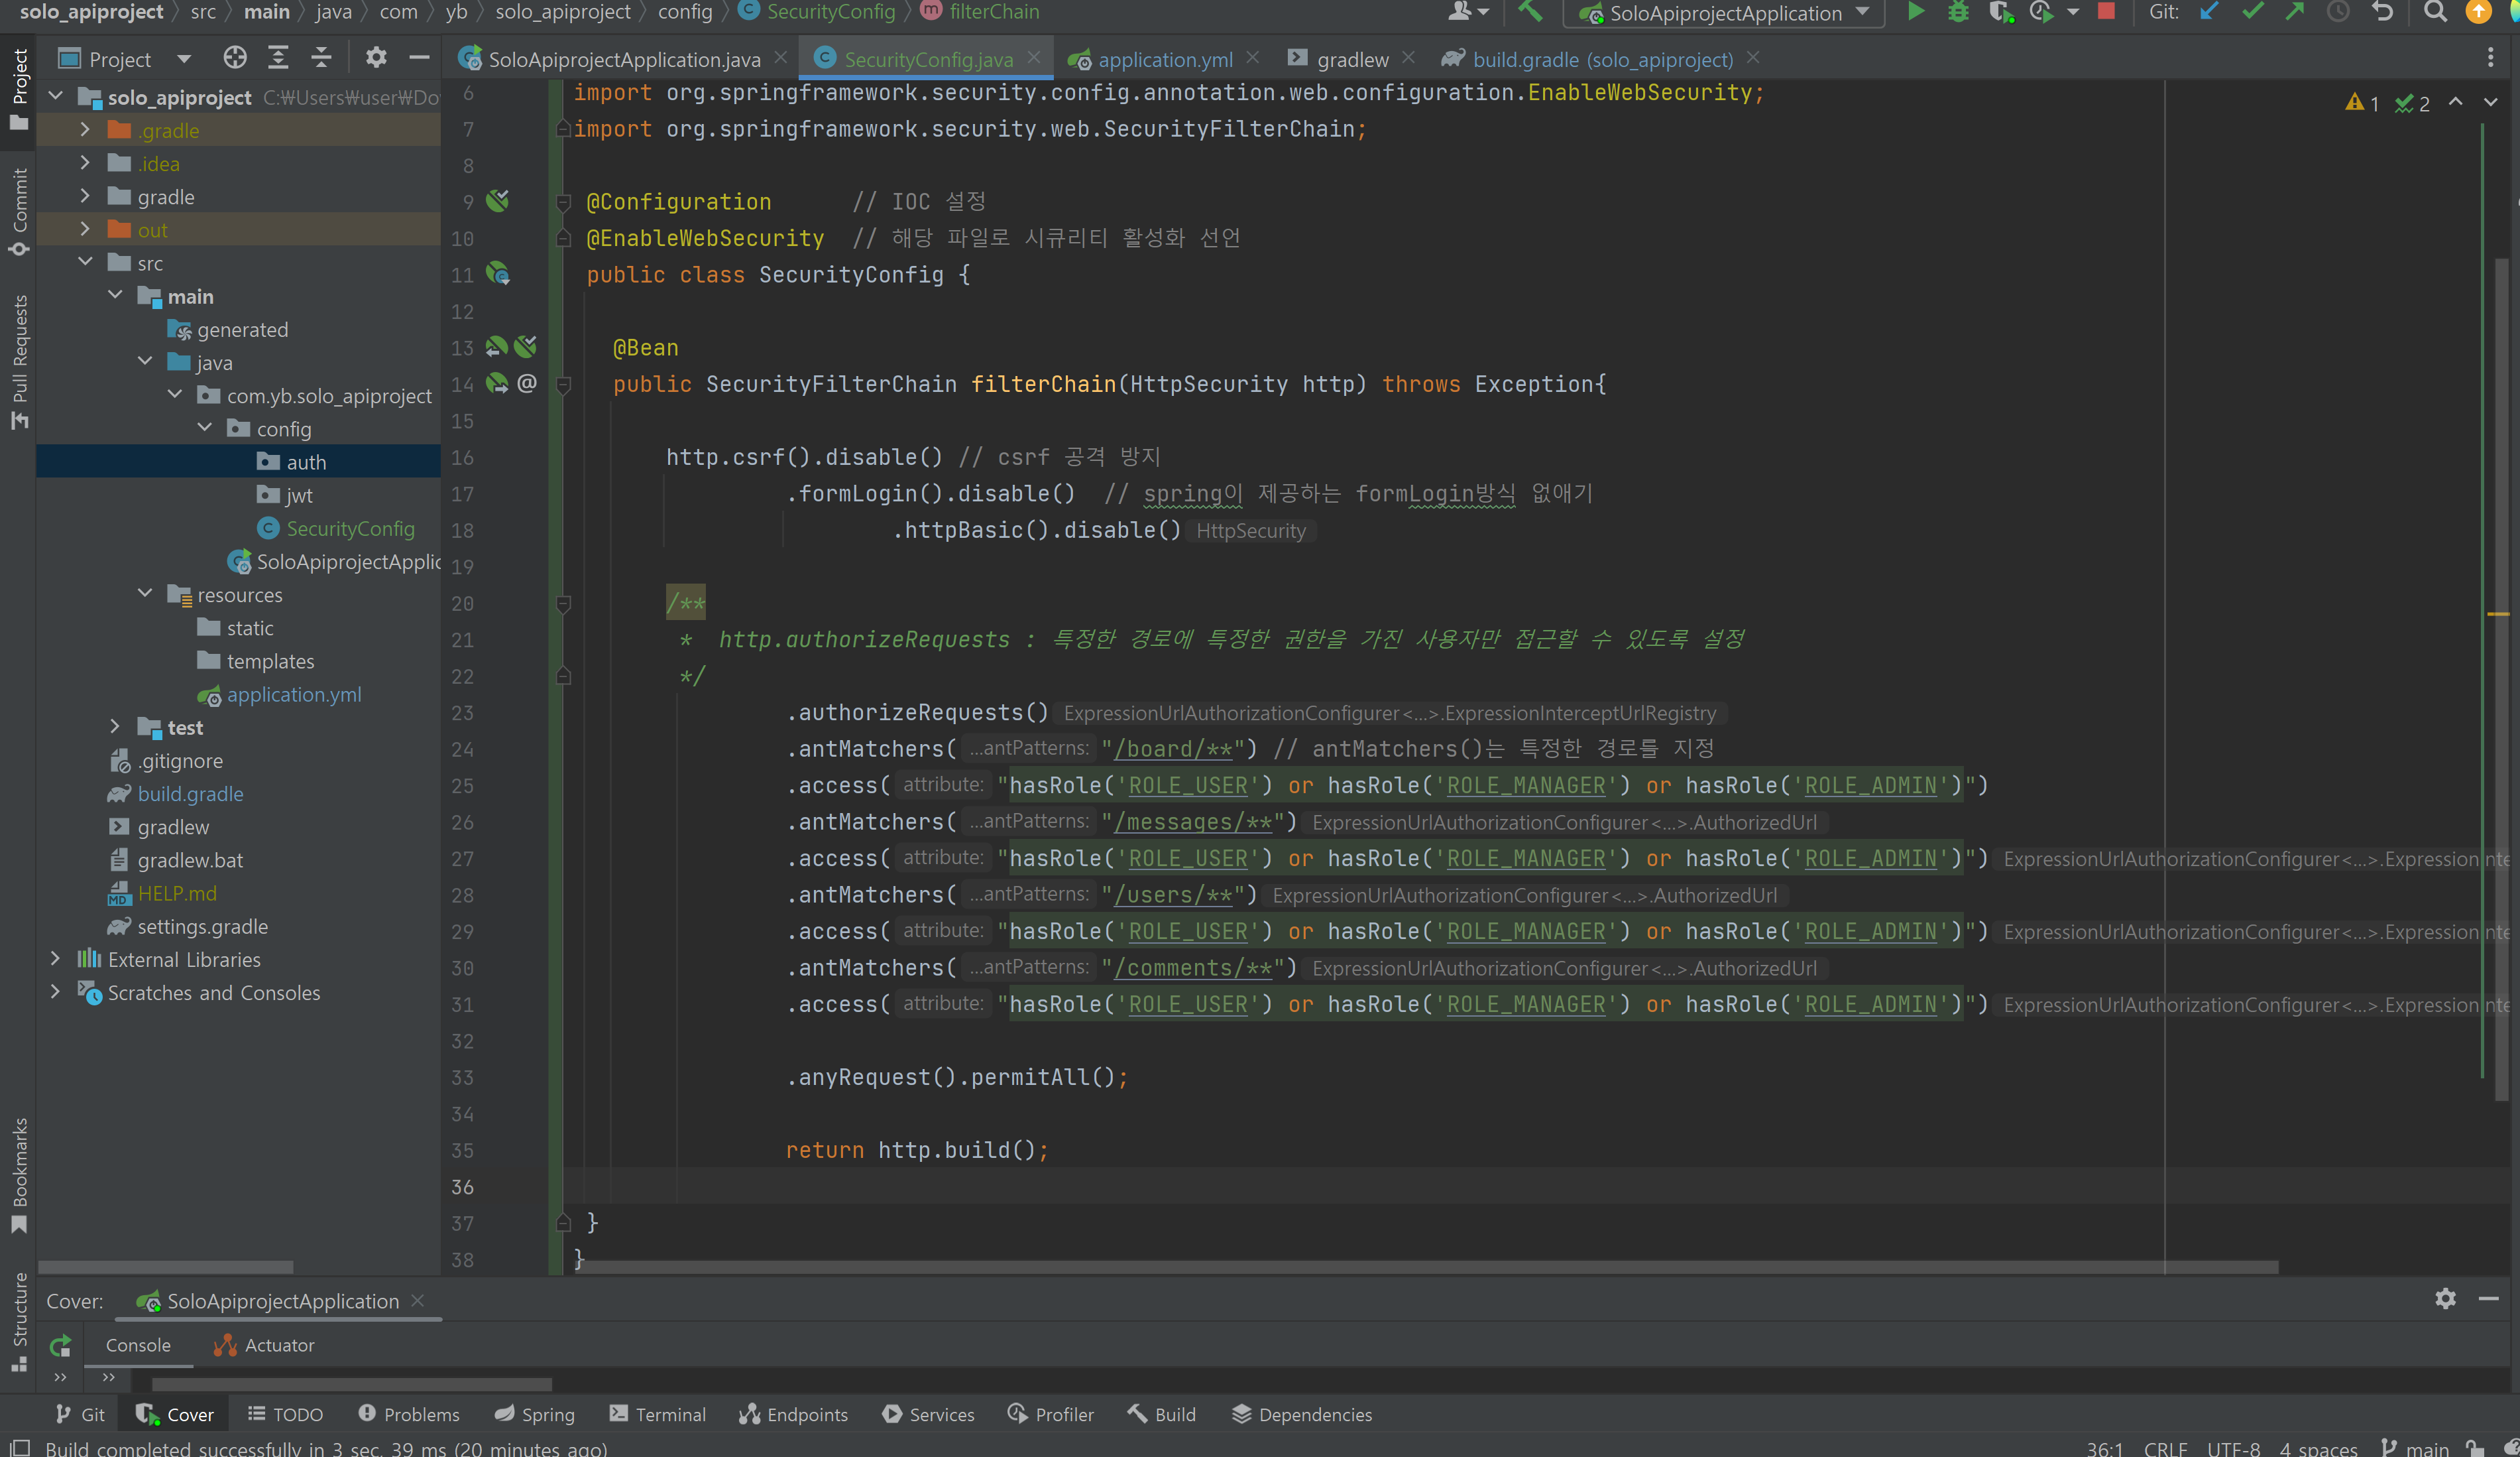The height and width of the screenshot is (1457, 2520).
Task: Toggle the Structure tool window
Action: (18, 1321)
